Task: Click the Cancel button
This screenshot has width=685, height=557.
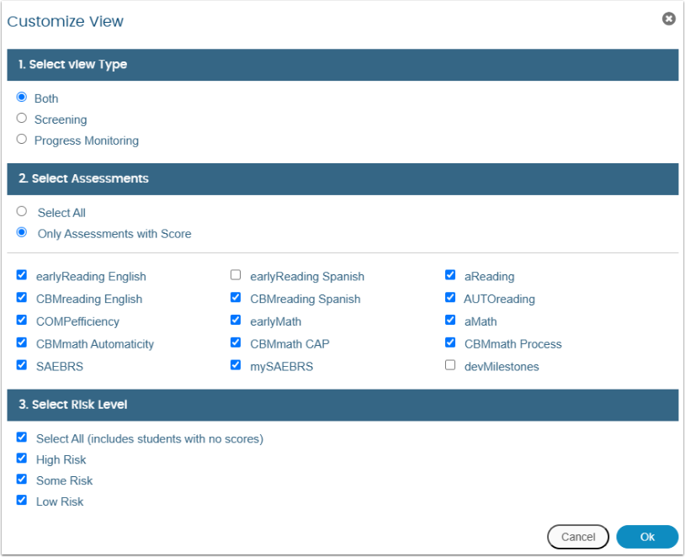Action: (x=578, y=537)
